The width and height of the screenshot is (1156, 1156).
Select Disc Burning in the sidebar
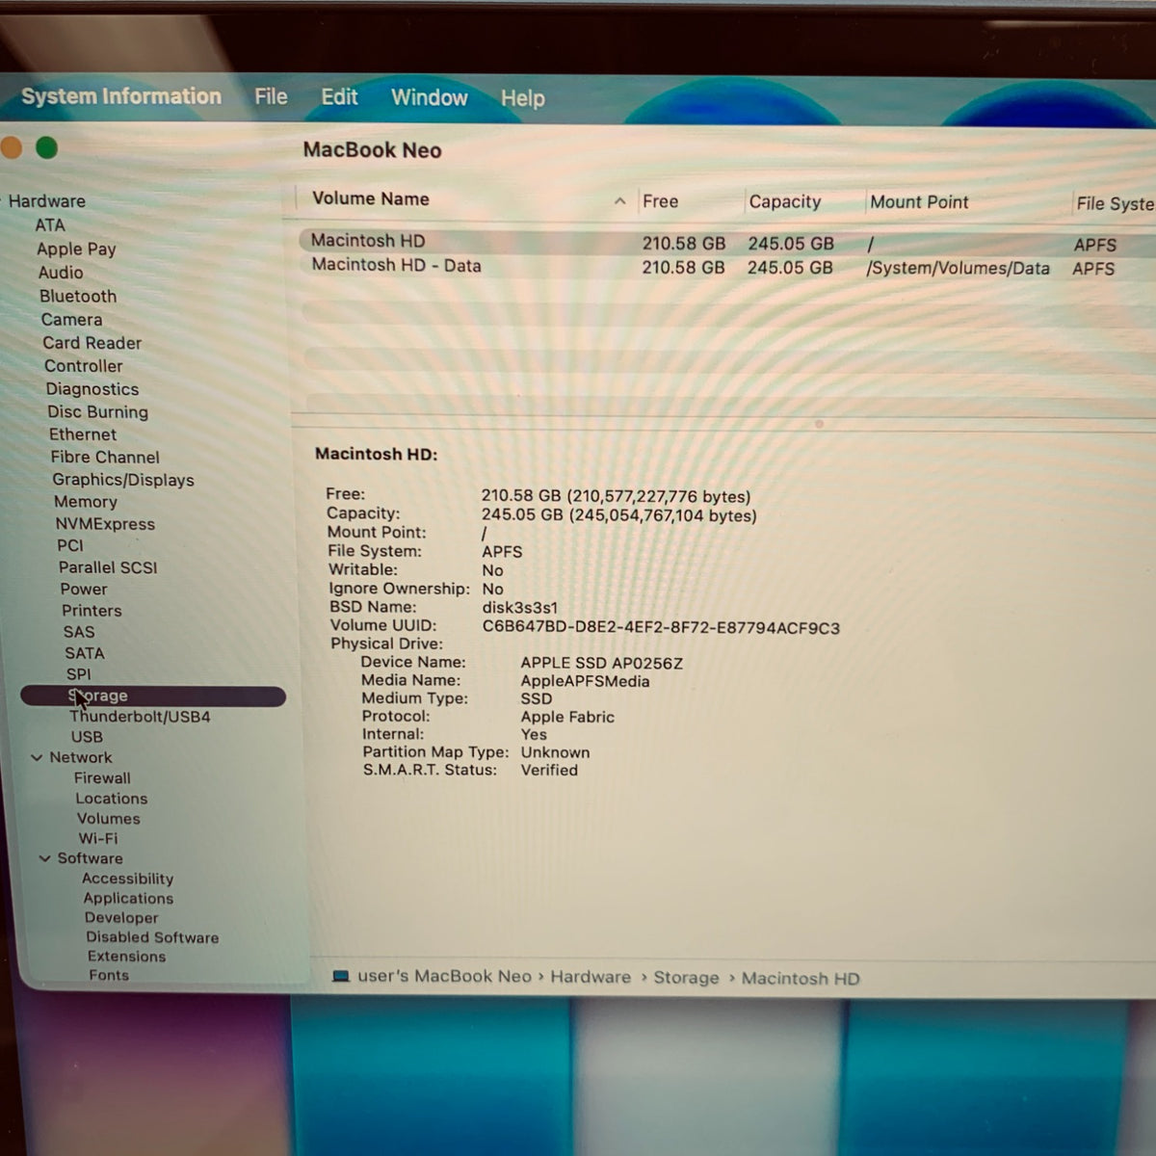98,412
